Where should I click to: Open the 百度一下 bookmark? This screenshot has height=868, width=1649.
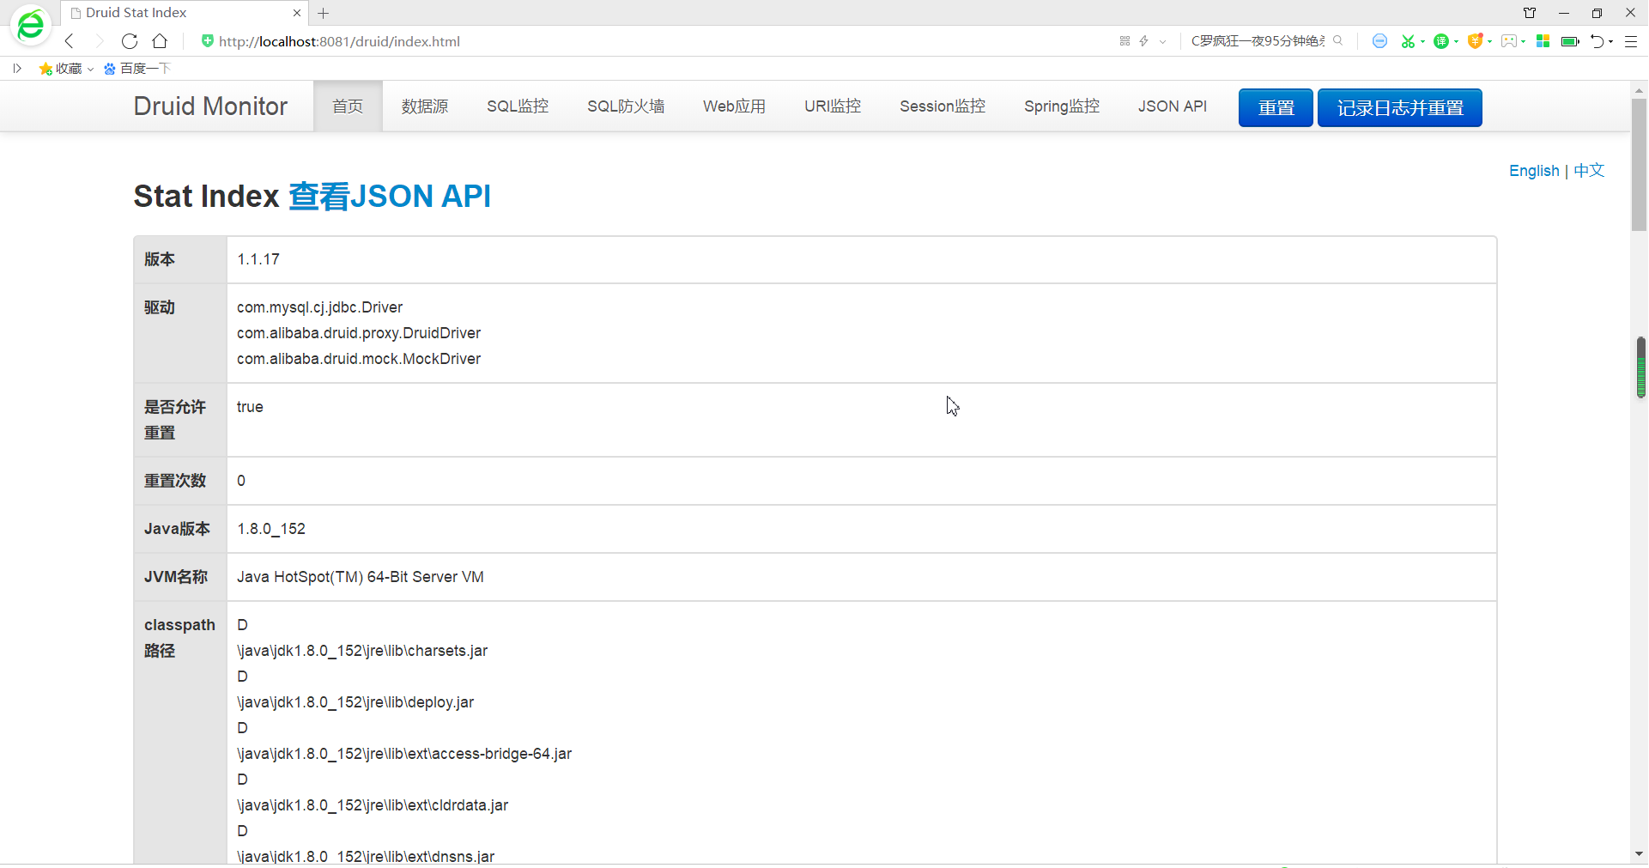(x=137, y=69)
